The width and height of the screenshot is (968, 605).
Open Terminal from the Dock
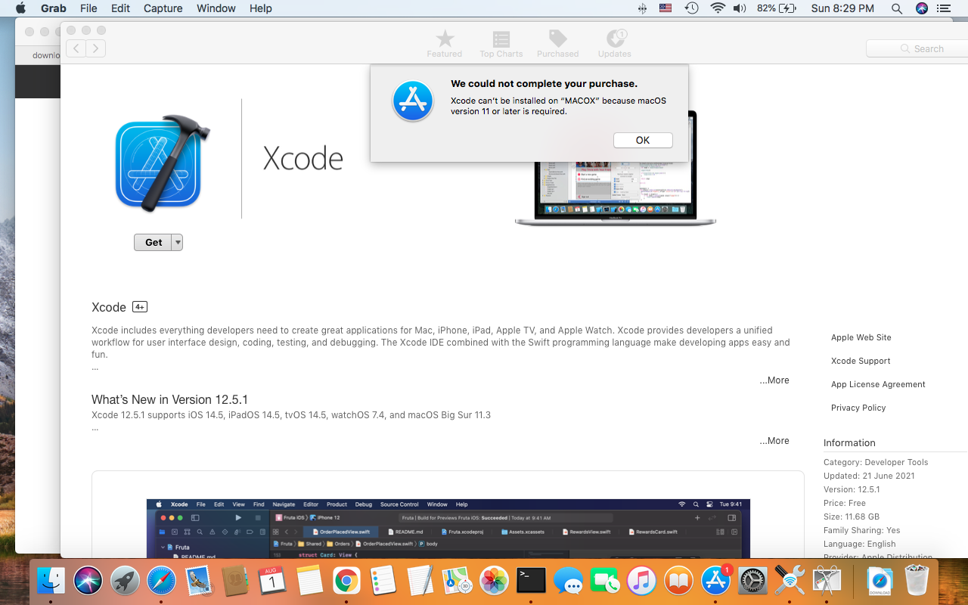click(532, 581)
